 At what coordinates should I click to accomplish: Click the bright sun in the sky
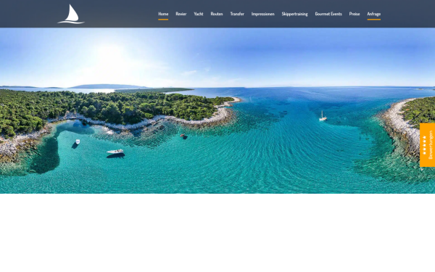click(111, 59)
